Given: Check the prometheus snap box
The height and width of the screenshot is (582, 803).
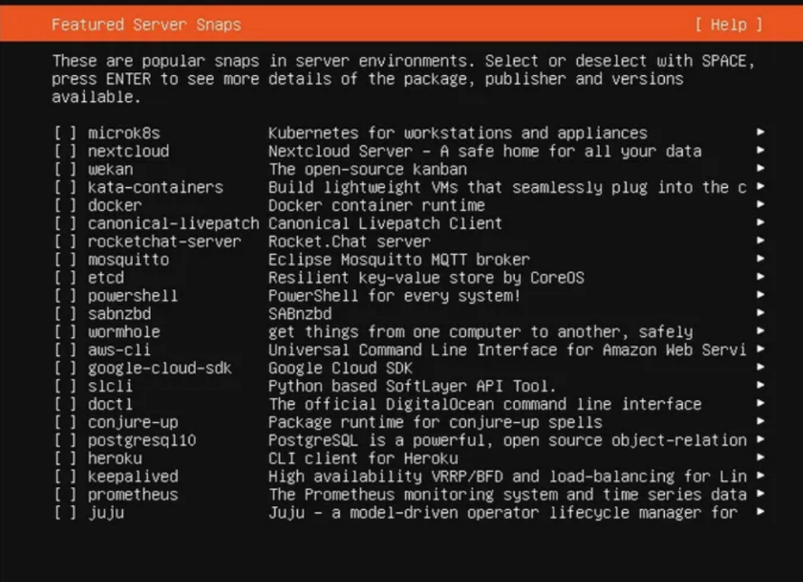Looking at the screenshot, I should (x=65, y=494).
